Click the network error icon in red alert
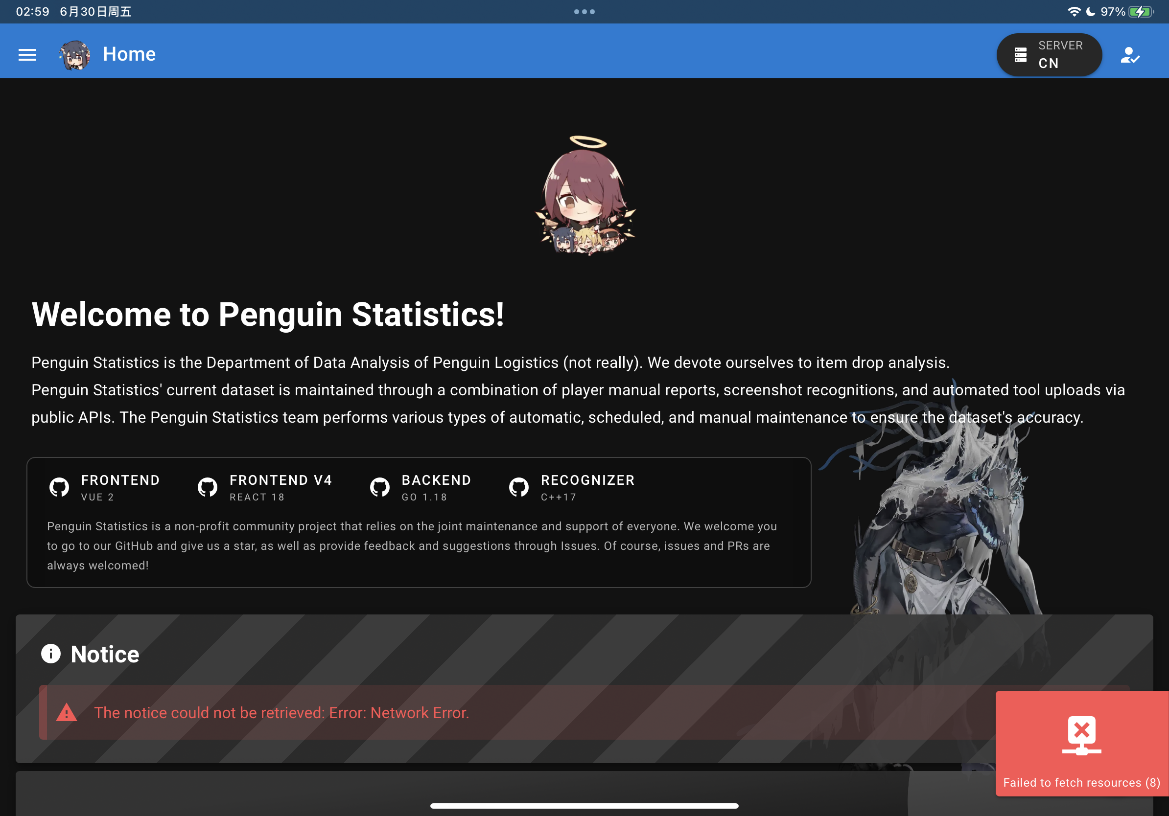 1081,735
